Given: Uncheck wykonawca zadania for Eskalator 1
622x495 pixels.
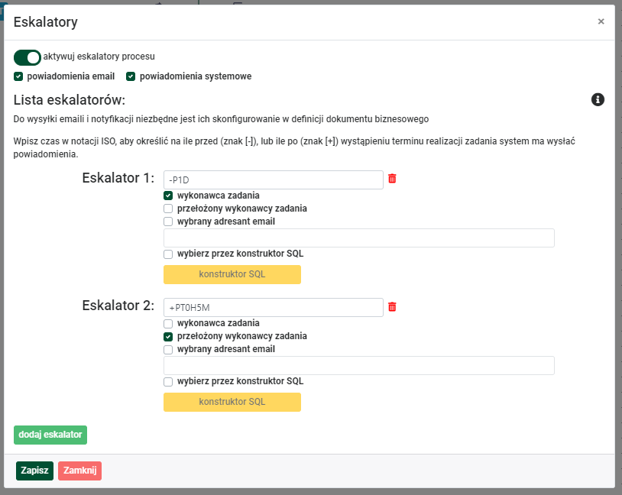Looking at the screenshot, I should pyautogui.click(x=168, y=196).
